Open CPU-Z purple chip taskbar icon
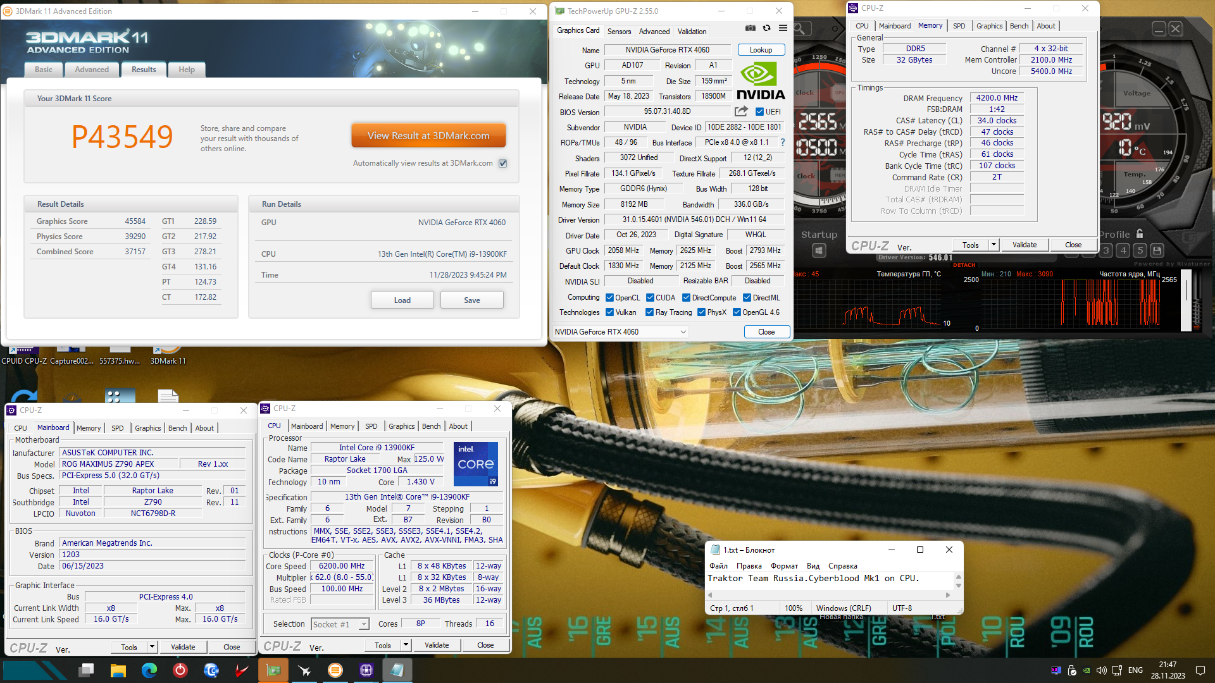Viewport: 1215px width, 683px height. pos(366,670)
